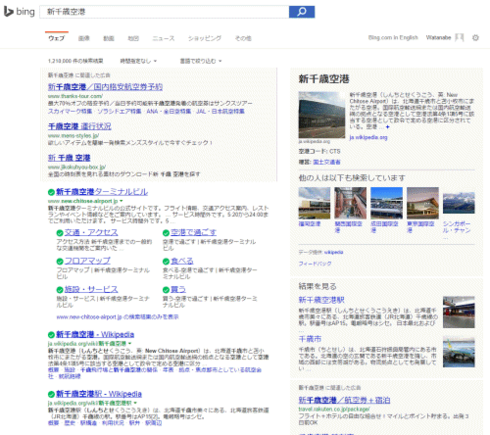Click the Watanabe profile avatar icon

point(459,37)
